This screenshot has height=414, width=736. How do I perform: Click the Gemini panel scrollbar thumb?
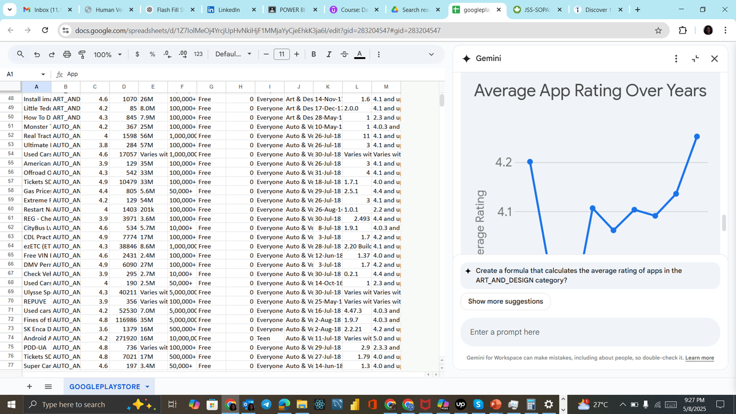(725, 223)
